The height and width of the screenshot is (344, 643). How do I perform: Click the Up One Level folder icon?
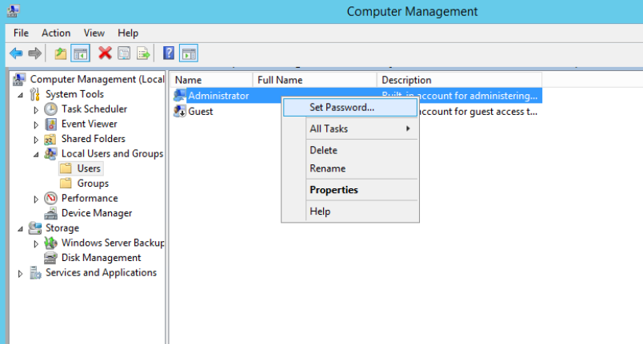61,53
